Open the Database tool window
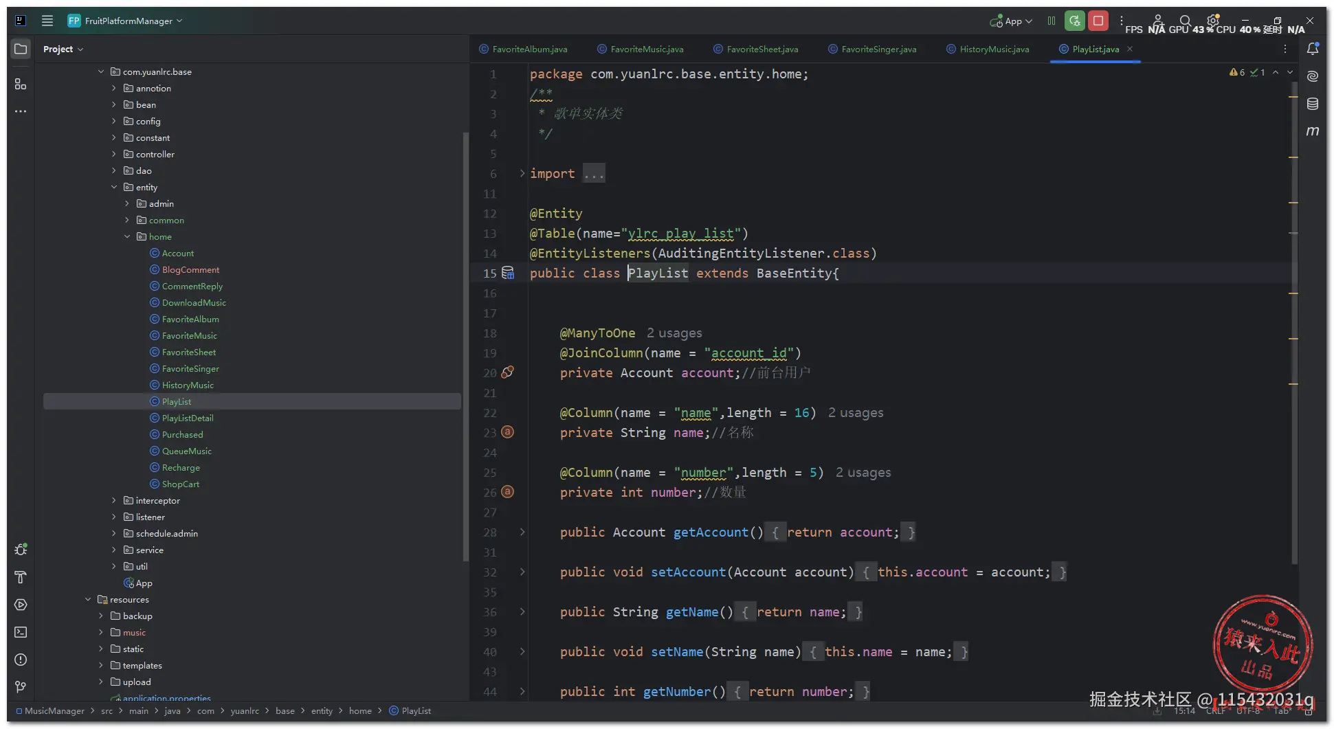 click(1313, 104)
